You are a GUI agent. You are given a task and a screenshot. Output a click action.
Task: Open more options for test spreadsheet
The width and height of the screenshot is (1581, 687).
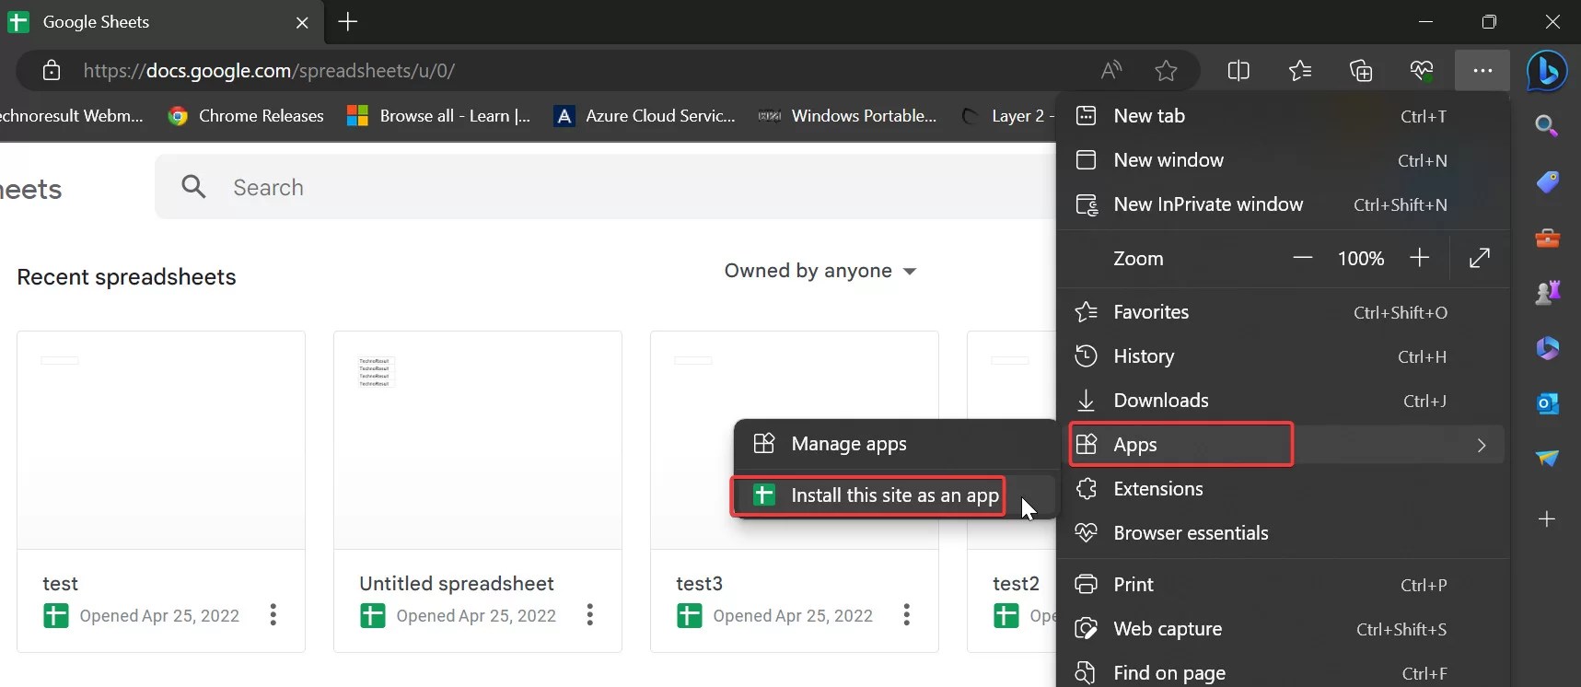point(273,615)
